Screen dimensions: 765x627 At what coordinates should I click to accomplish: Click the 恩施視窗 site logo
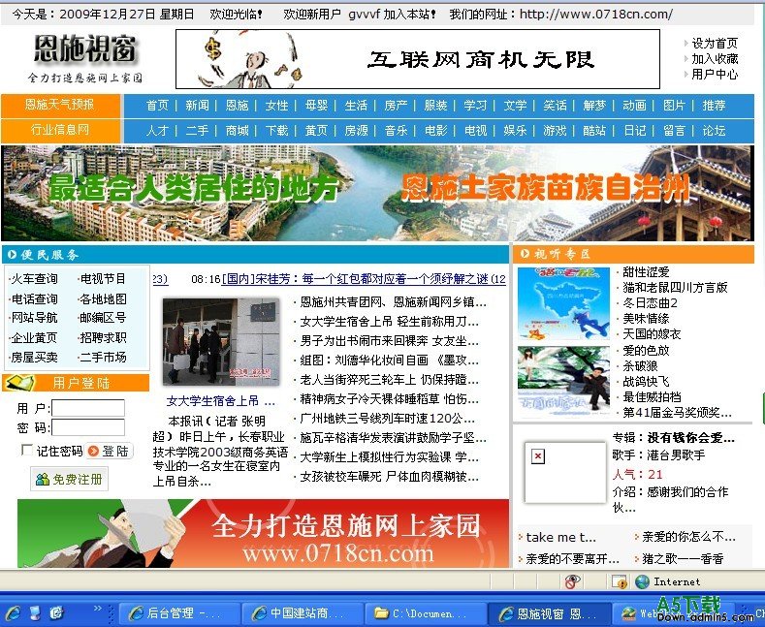[85, 57]
